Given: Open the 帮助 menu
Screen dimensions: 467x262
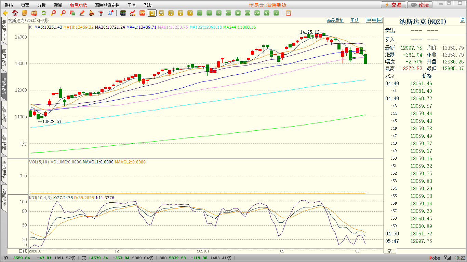Looking at the screenshot, I should tap(148, 5).
